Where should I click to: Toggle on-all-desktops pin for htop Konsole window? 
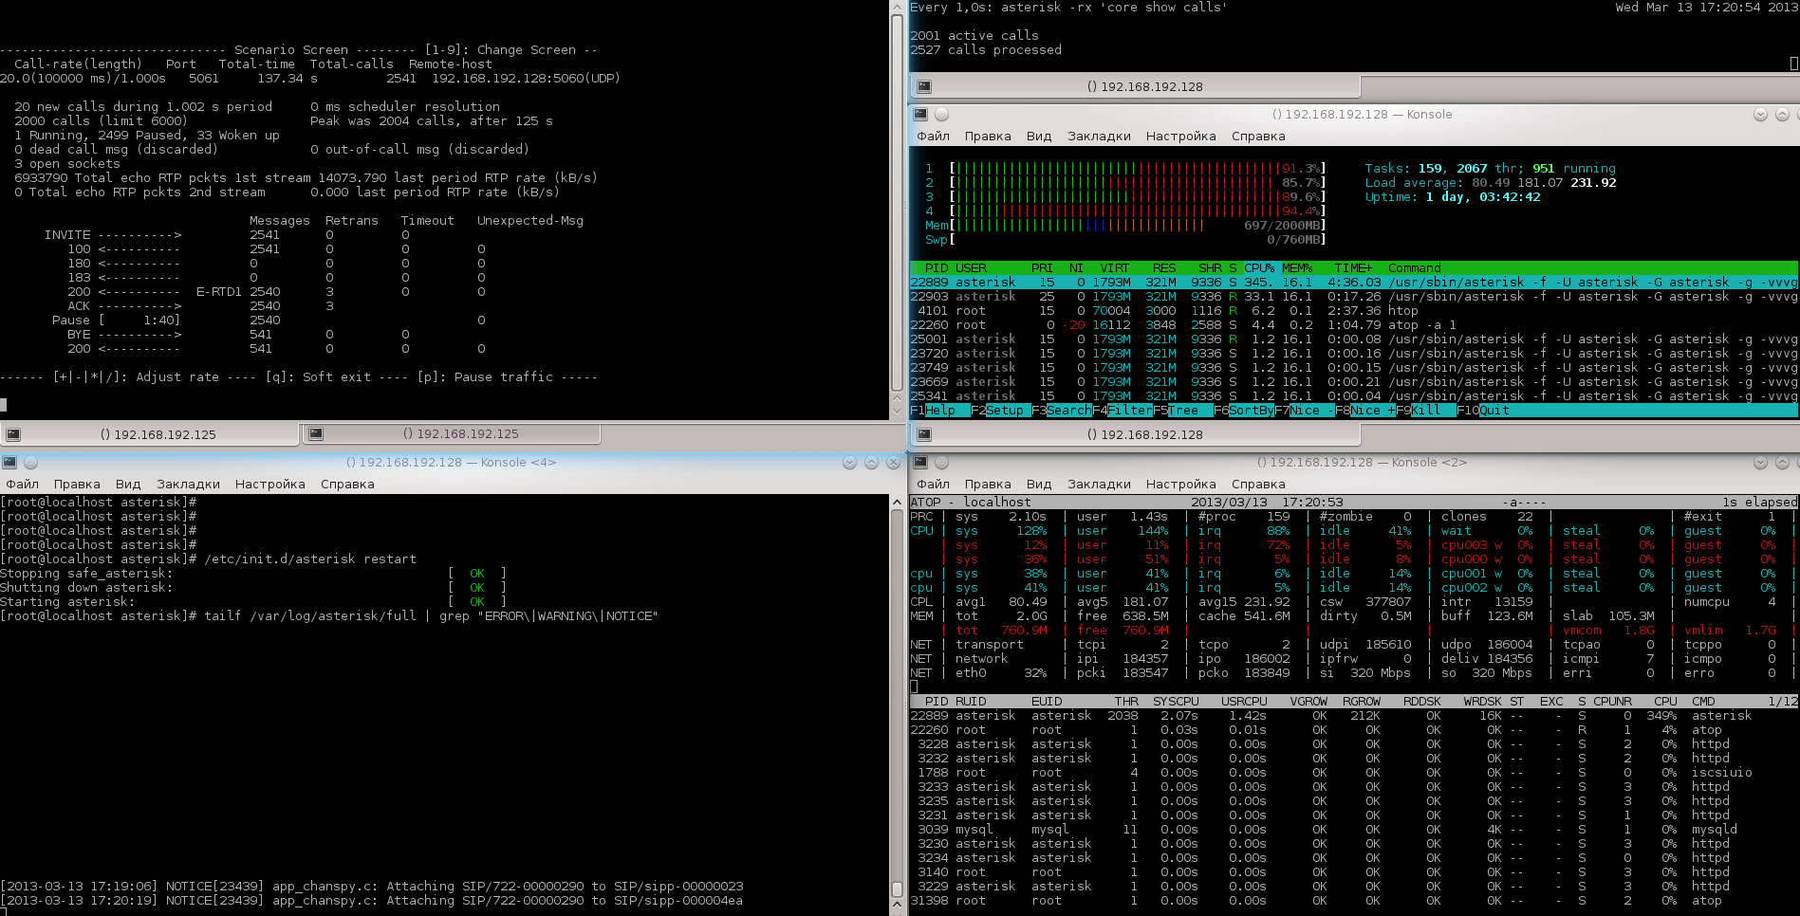(941, 115)
